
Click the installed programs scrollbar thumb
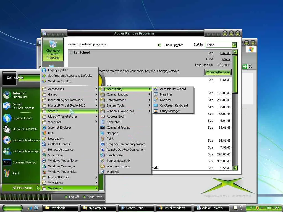[235, 74]
